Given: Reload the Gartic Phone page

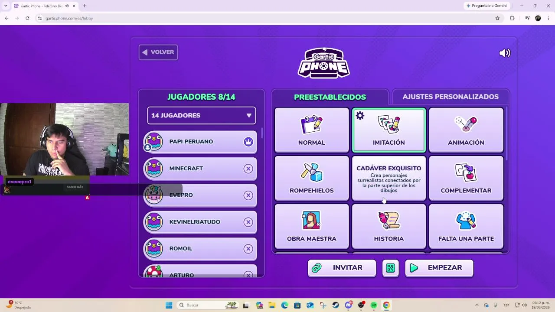Looking at the screenshot, I should pos(27,18).
